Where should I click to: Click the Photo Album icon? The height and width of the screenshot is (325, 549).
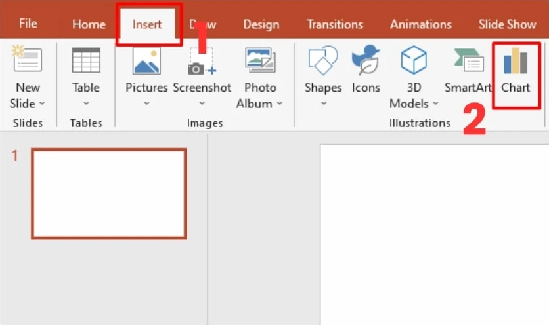pos(260,60)
